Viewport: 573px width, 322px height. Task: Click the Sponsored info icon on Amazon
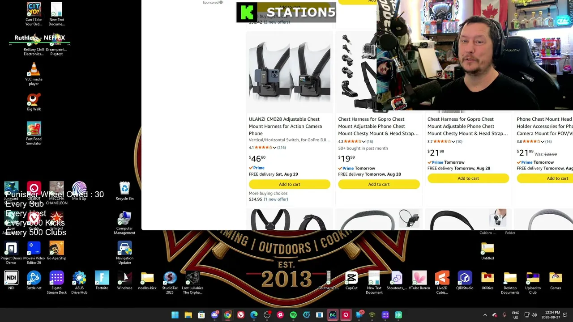(x=221, y=3)
